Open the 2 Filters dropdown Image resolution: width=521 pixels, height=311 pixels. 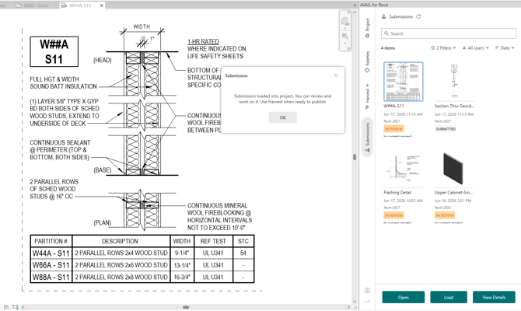[443, 48]
